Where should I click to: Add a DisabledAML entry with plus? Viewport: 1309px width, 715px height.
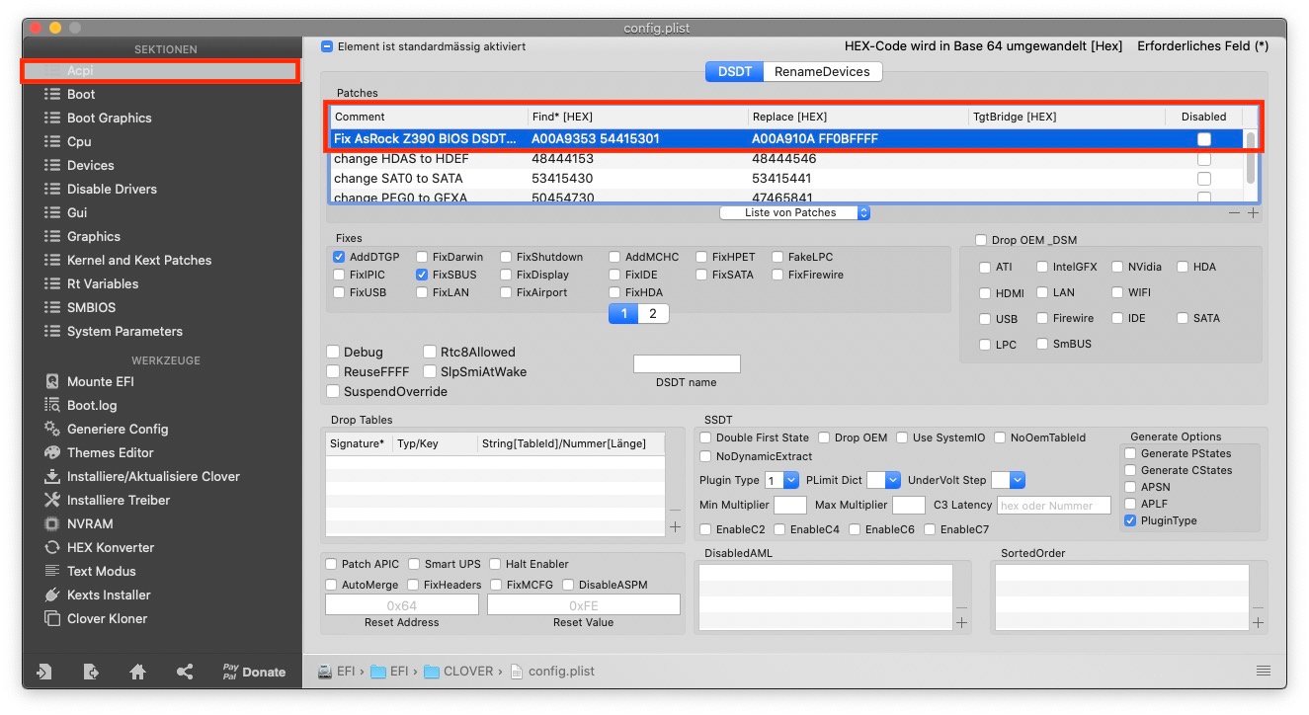(x=962, y=623)
